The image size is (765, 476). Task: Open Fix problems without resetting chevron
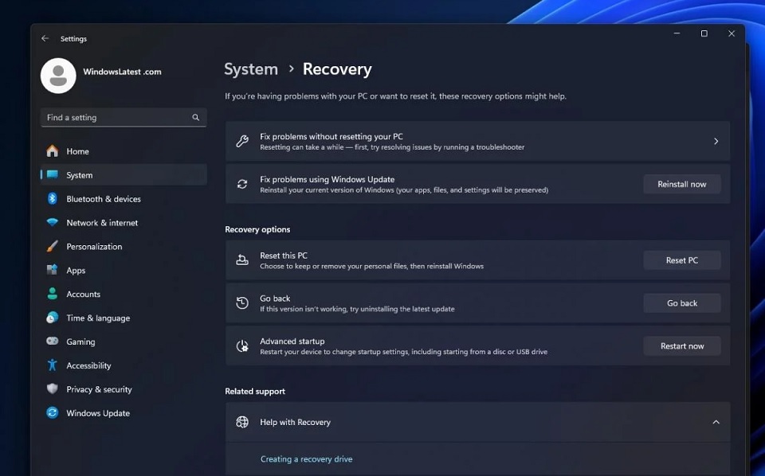[716, 142]
